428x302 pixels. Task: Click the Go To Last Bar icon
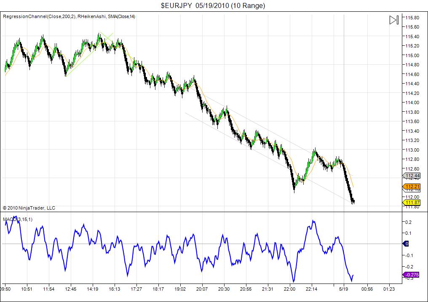point(393,19)
